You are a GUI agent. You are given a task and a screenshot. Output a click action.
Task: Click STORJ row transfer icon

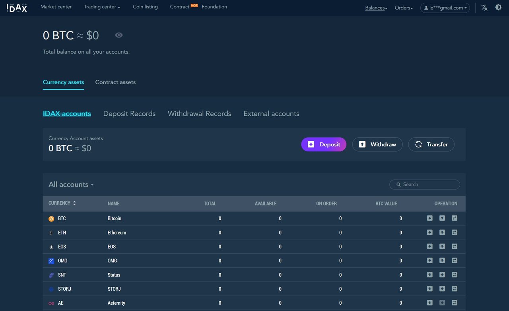455,288
